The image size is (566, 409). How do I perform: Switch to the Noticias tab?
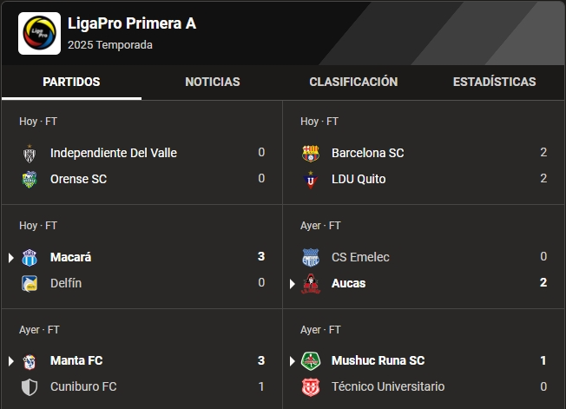212,82
